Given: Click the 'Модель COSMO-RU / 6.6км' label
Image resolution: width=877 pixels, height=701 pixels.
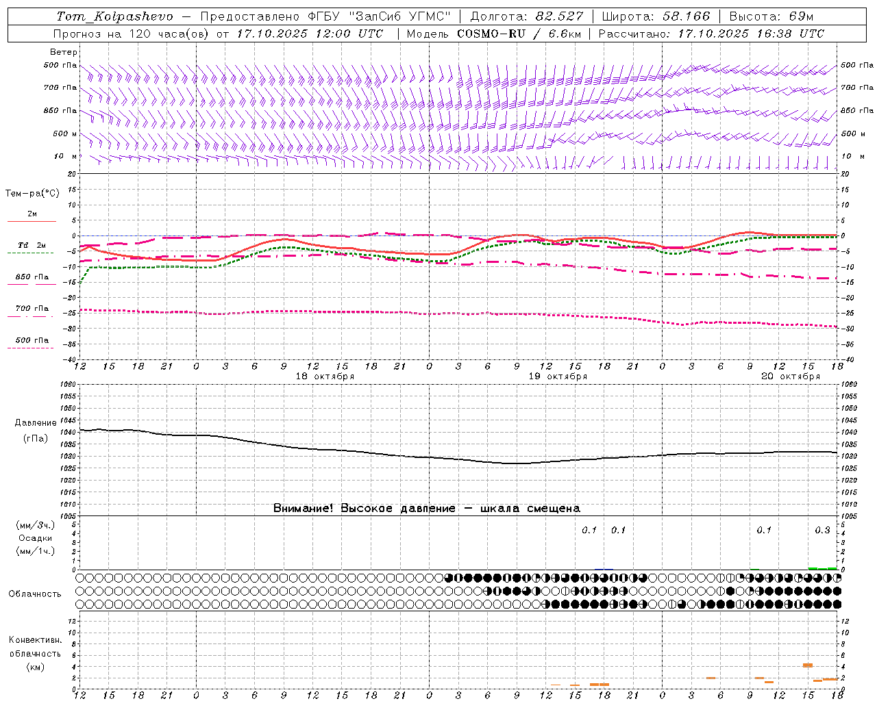Looking at the screenshot, I should click(x=493, y=34).
